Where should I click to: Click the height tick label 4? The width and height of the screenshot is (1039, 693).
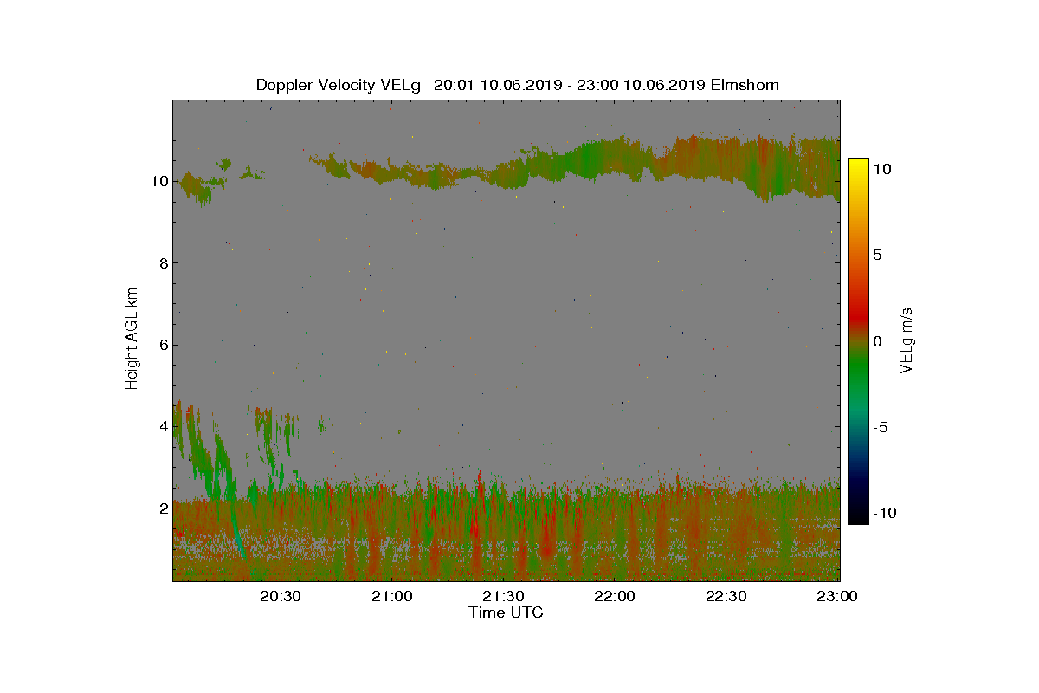coord(163,426)
